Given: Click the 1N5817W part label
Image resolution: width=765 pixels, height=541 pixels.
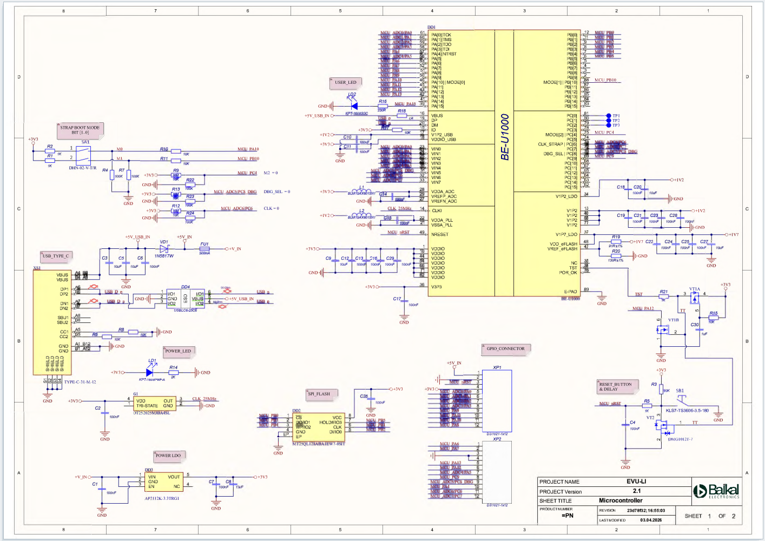Looking at the screenshot, I should coord(164,256).
